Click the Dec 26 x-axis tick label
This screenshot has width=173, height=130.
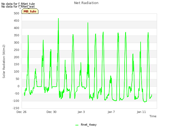(21, 112)
